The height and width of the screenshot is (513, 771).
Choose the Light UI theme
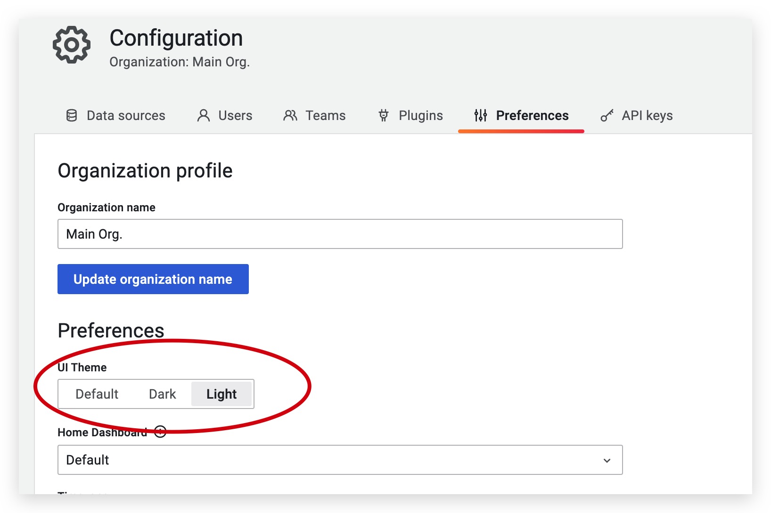(x=221, y=394)
